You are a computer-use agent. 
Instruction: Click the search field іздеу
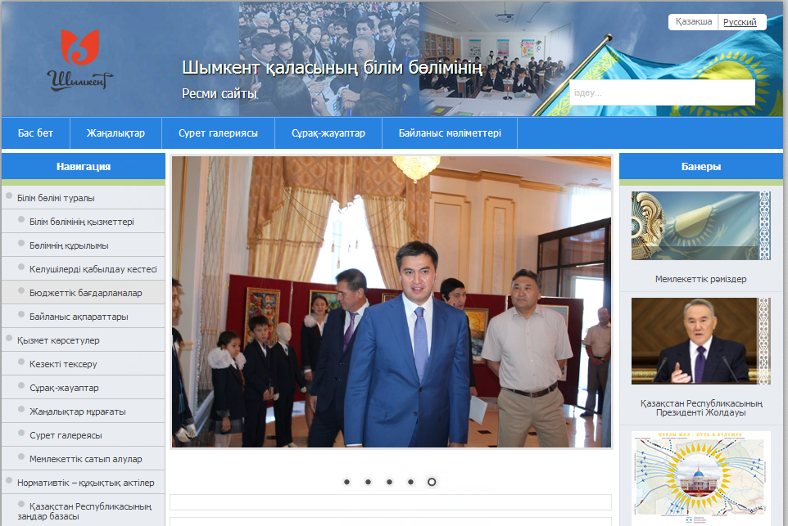(x=662, y=92)
